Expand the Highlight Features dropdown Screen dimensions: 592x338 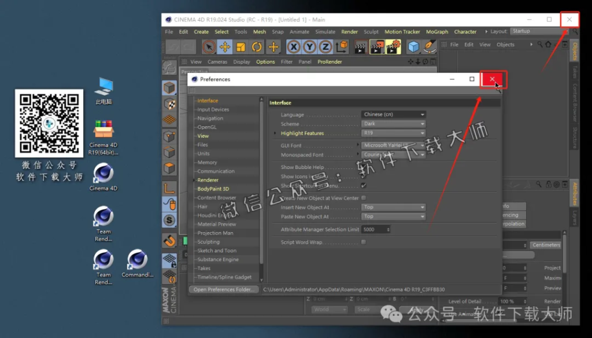[393, 133]
